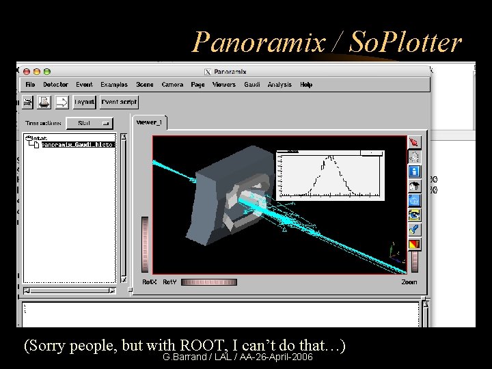Open the Detector menu

(55, 85)
